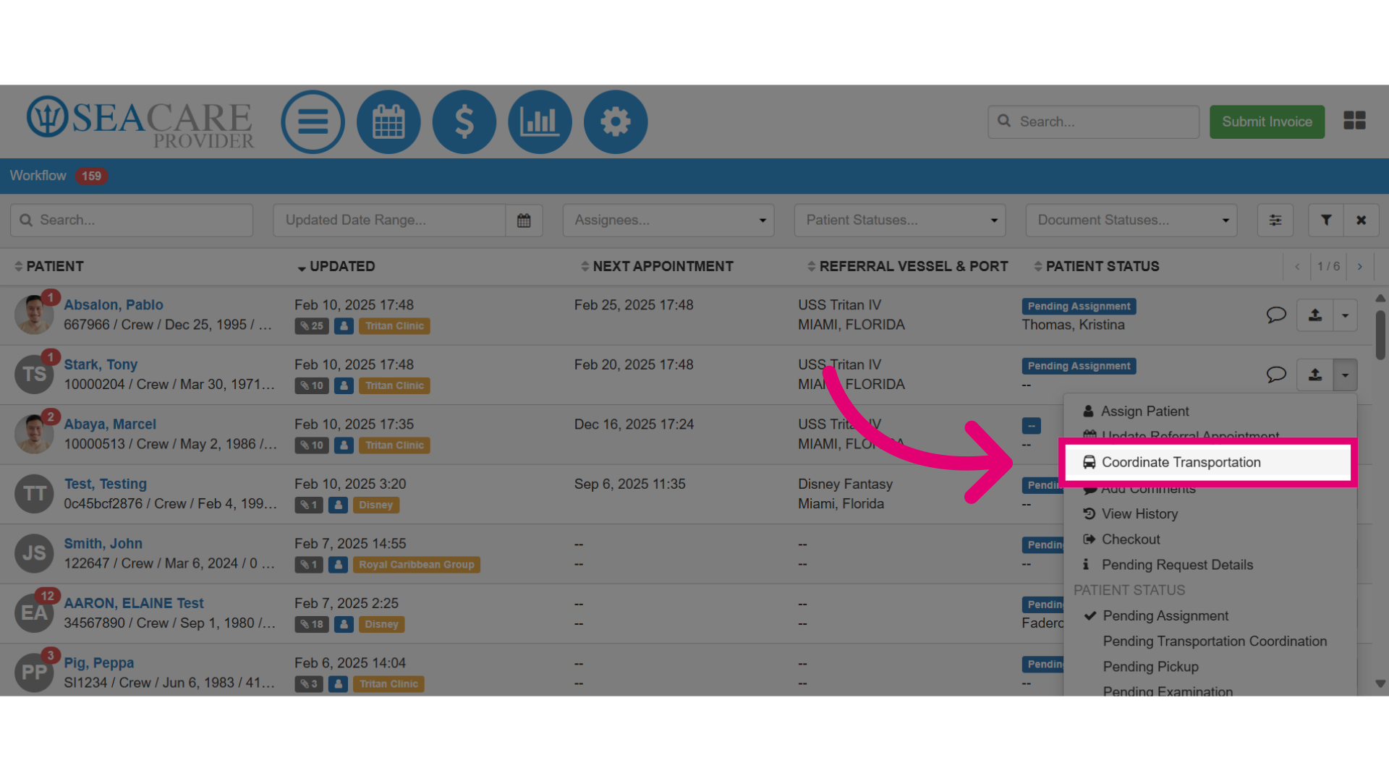Image resolution: width=1389 pixels, height=781 pixels.
Task: Click the user badge icon in Abaya row
Action: [x=344, y=445]
